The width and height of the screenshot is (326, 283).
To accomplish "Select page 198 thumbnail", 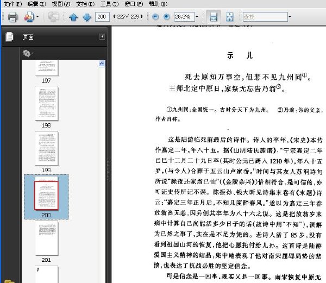I will click(x=47, y=103).
